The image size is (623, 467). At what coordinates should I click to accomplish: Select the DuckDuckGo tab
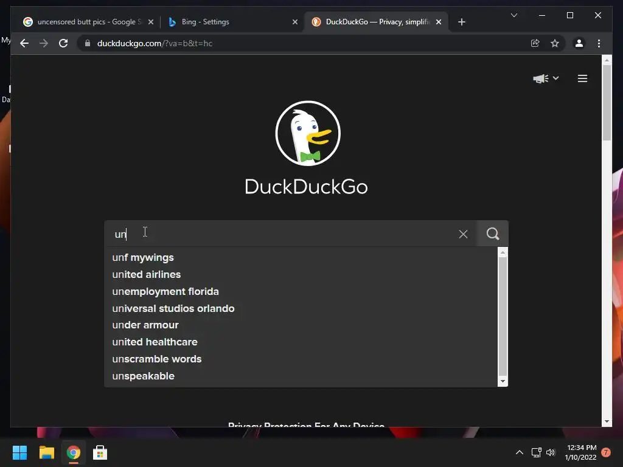point(376,22)
